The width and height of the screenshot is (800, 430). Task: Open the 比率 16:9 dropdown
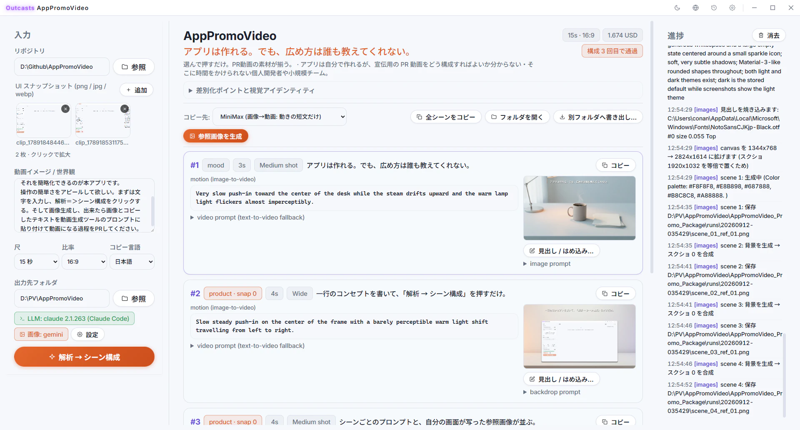coord(85,262)
